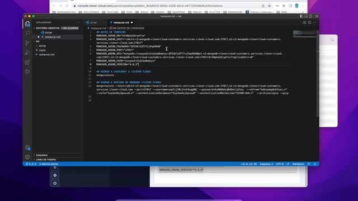Click the MONGODB_ADDON_PORT line in the editor
The height and width of the screenshot is (201, 358).
pyautogui.click(x=115, y=50)
